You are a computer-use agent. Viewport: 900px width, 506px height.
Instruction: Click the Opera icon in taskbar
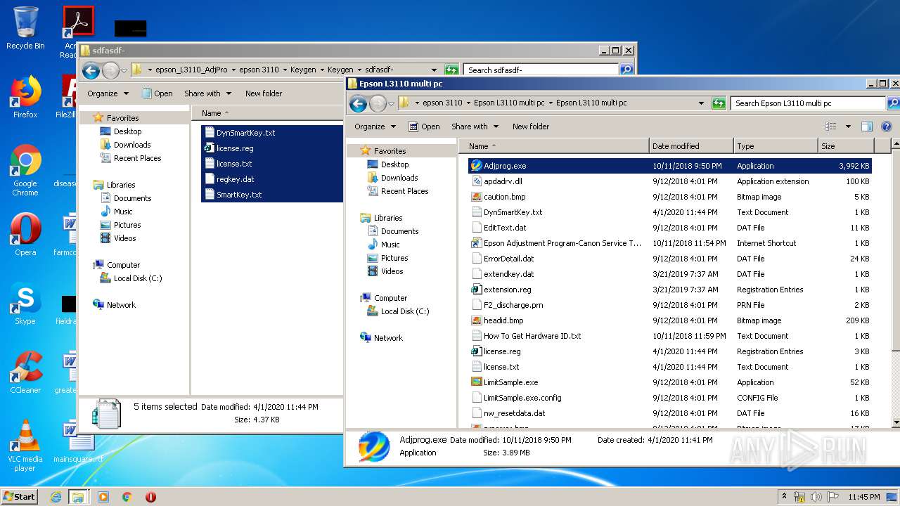point(150,497)
